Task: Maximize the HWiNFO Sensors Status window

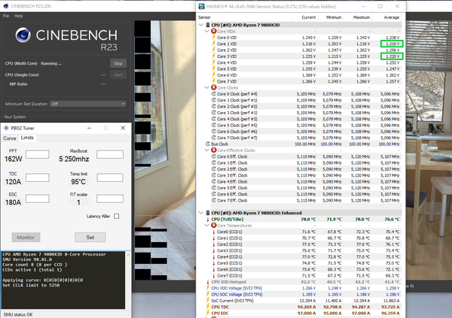Action: pos(380,6)
